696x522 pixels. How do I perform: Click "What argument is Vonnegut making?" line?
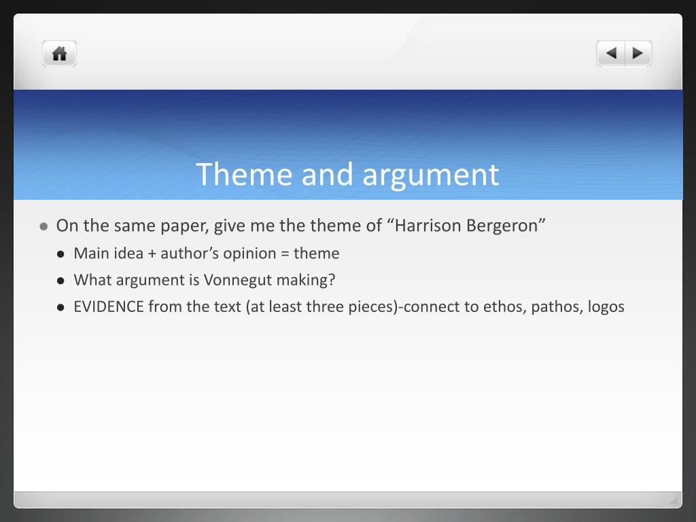click(204, 279)
